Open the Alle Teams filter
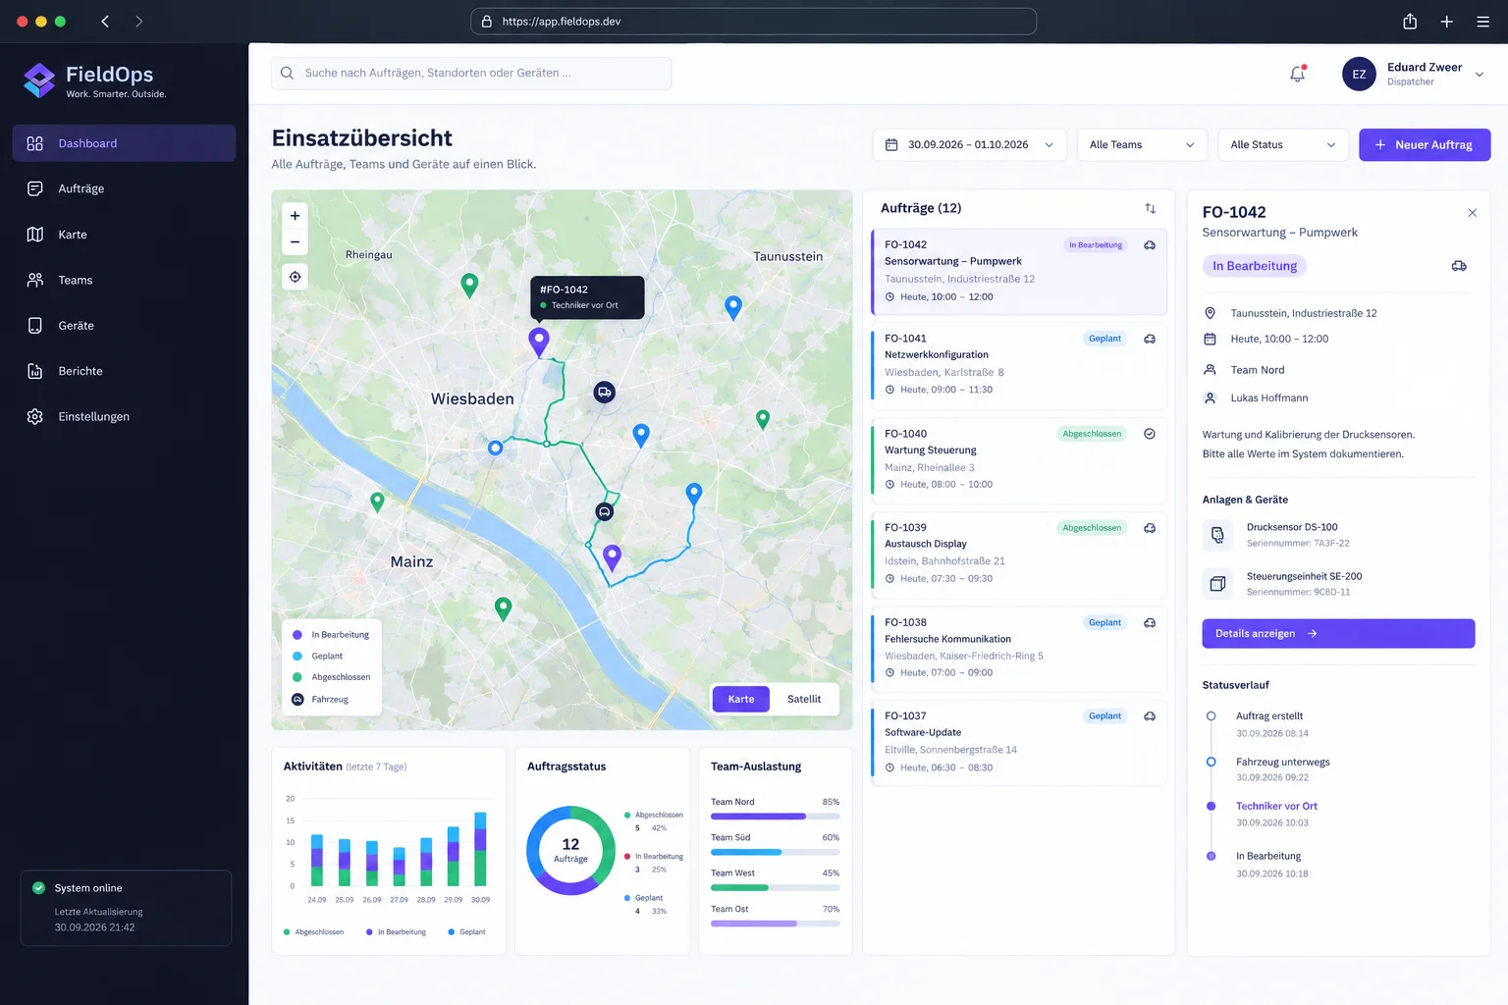The width and height of the screenshot is (1508, 1005). pyautogui.click(x=1142, y=145)
